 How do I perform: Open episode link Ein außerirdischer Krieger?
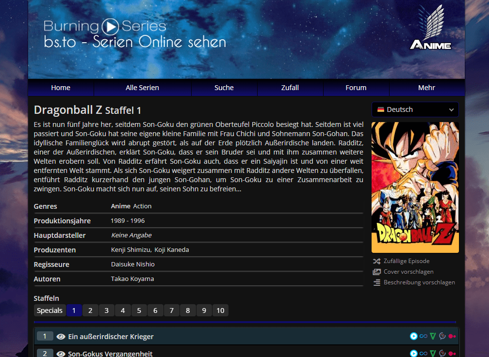[111, 337]
